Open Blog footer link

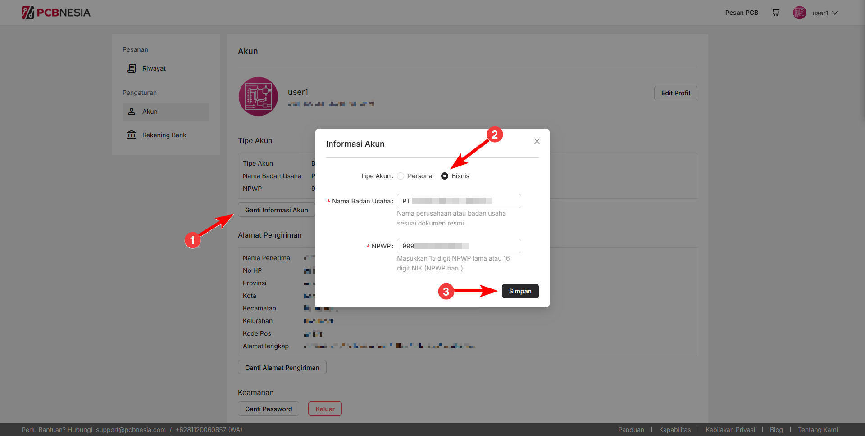point(776,430)
